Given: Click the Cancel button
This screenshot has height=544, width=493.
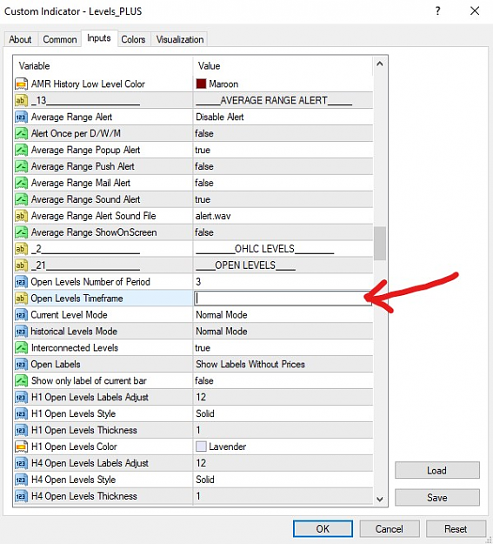Looking at the screenshot, I should (389, 528).
